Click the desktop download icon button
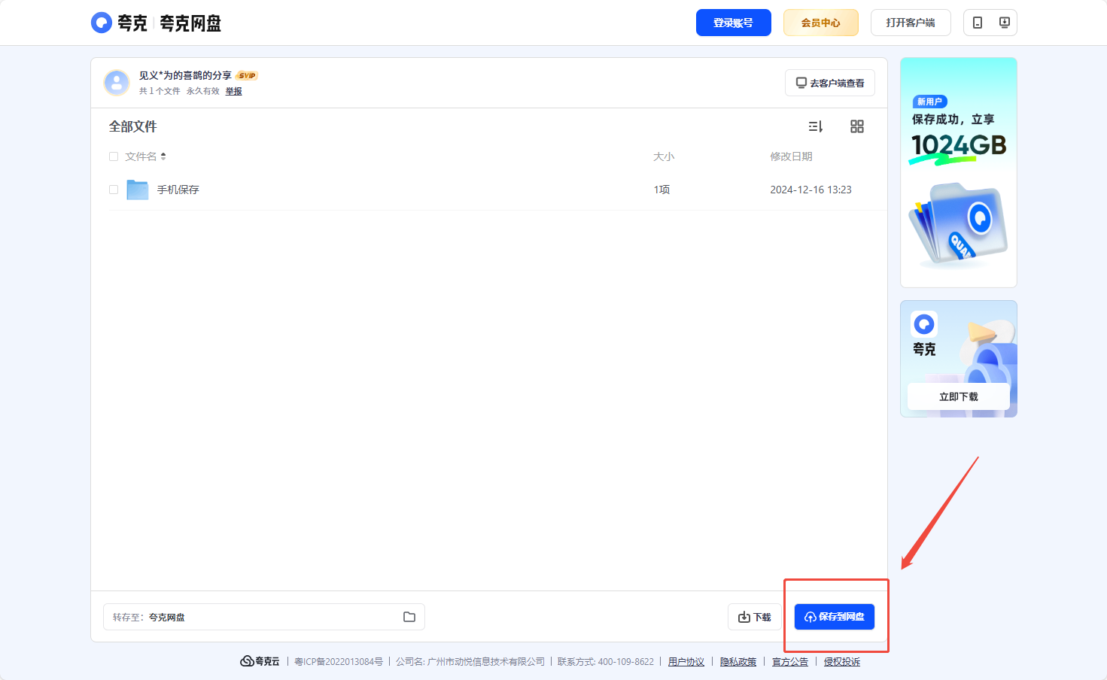This screenshot has width=1107, height=680. (x=1004, y=23)
